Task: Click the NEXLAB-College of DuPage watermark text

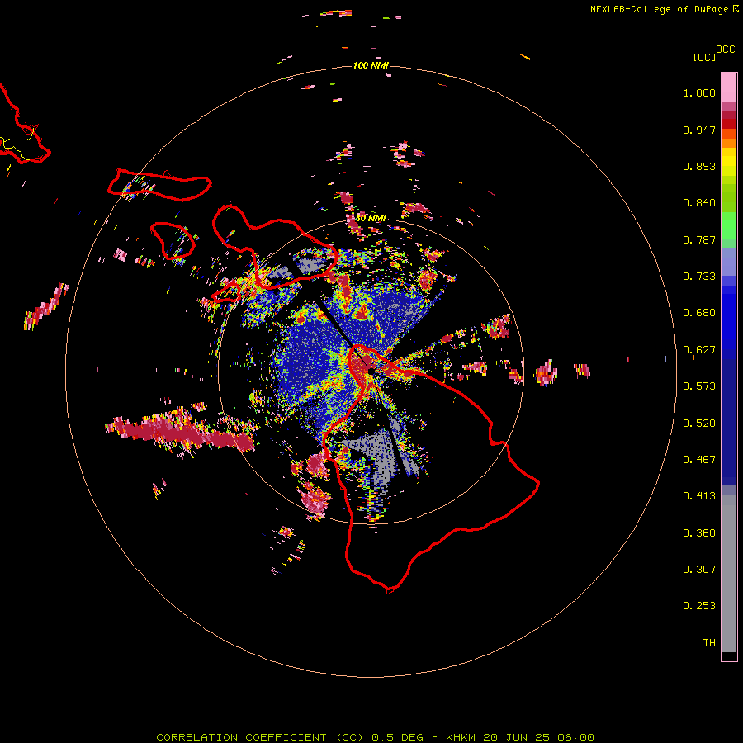Action: pyautogui.click(x=664, y=9)
